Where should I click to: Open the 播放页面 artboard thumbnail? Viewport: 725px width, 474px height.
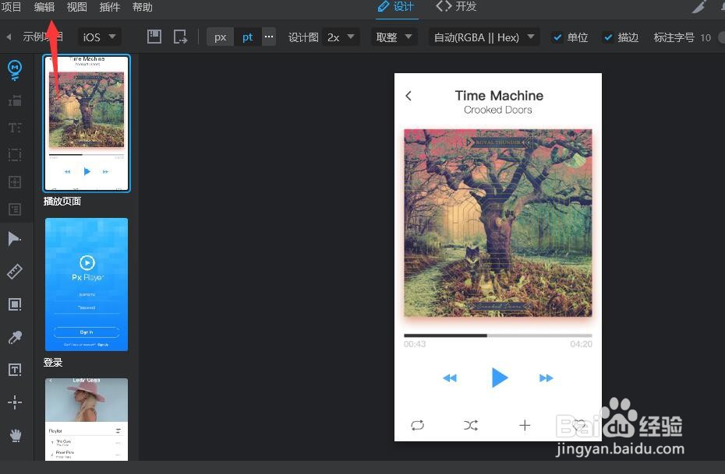pyautogui.click(x=87, y=123)
